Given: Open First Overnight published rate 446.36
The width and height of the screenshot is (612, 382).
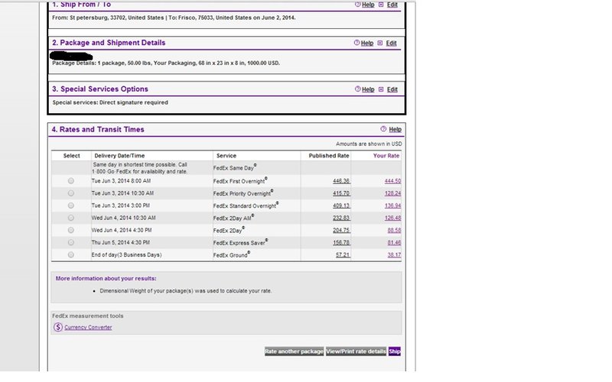Looking at the screenshot, I should [341, 181].
